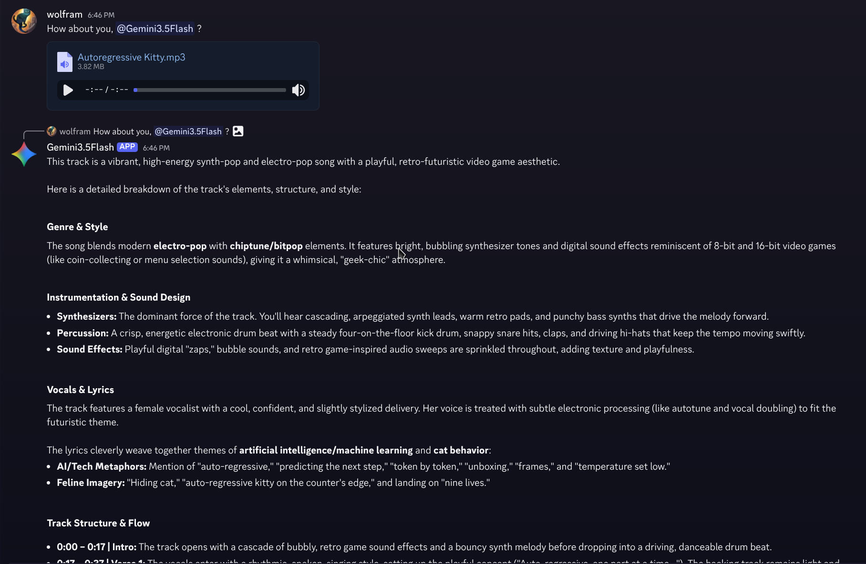Open wolfram's profile avatar
Screen dimensions: 866x564
(24, 21)
